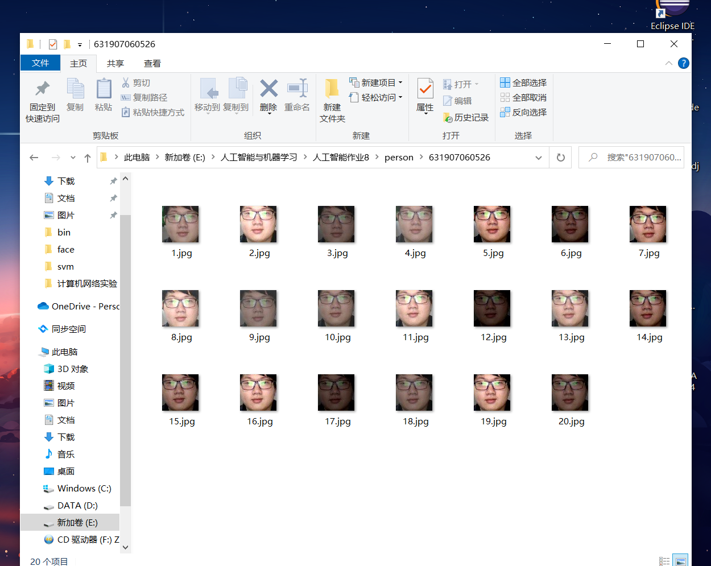Click Select all command

pos(523,82)
